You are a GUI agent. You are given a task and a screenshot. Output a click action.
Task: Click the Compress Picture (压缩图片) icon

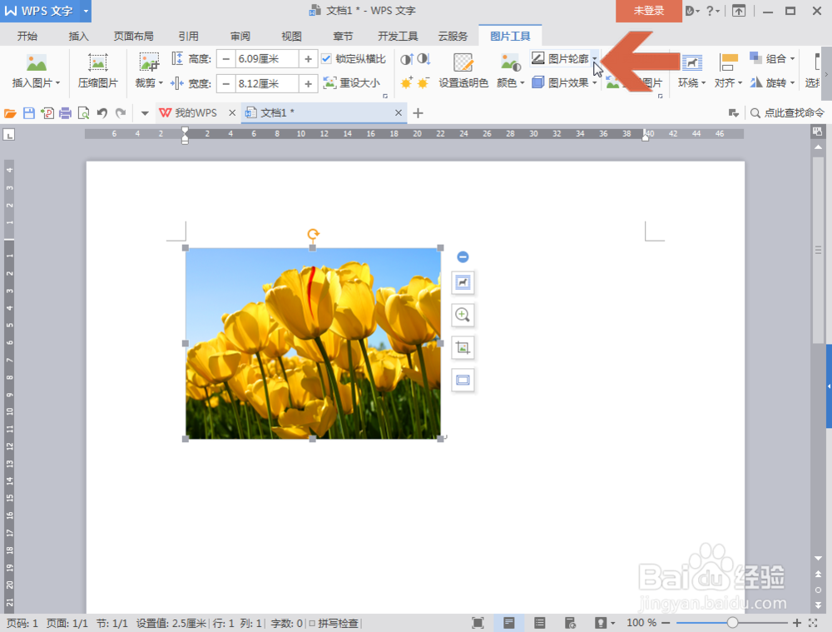coord(97,62)
